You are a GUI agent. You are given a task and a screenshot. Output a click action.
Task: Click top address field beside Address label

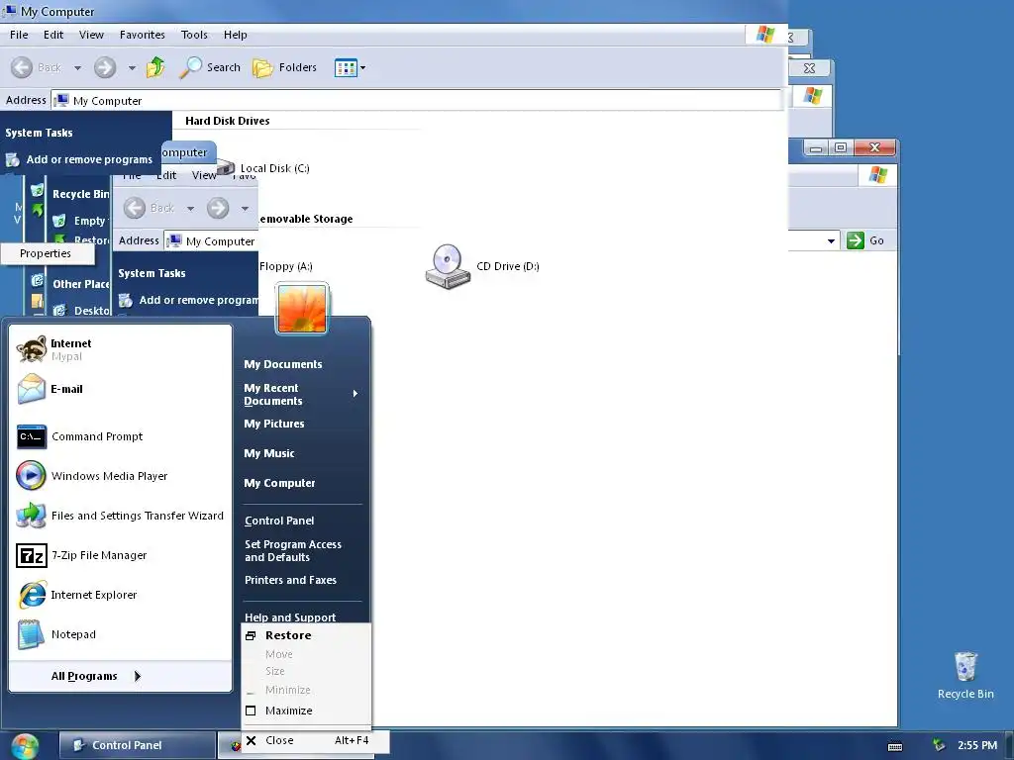[417, 100]
